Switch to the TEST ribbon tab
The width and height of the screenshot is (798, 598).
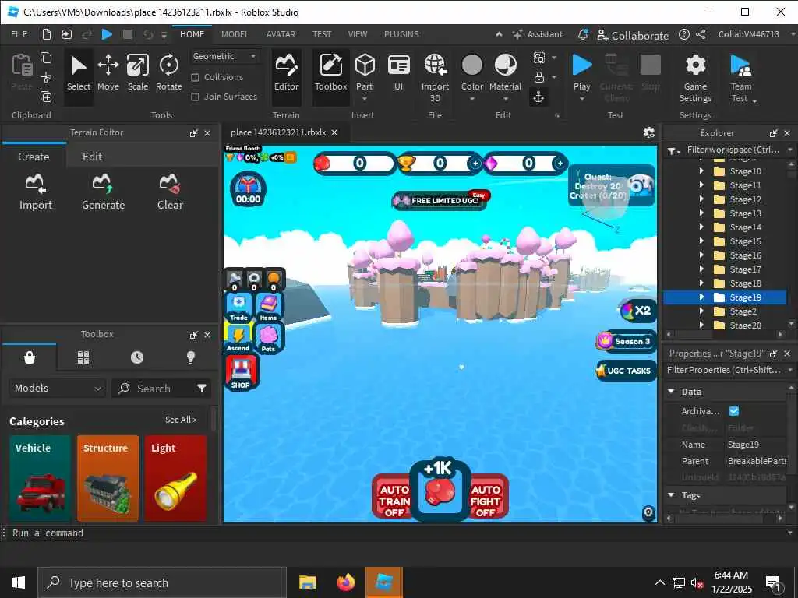pyautogui.click(x=321, y=34)
